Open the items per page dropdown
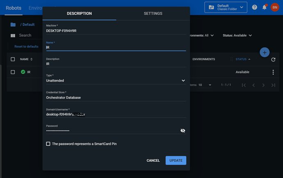This screenshot has height=178, width=283. coord(205,85)
